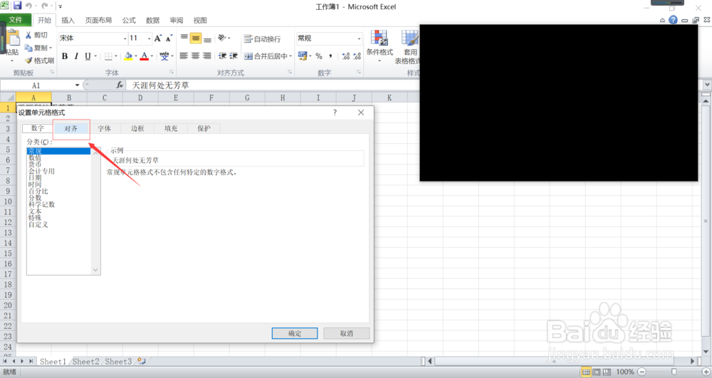Viewport: 712px width, 378px height.
Task: Click the Save icon in quick access toolbar
Action: (x=18, y=6)
